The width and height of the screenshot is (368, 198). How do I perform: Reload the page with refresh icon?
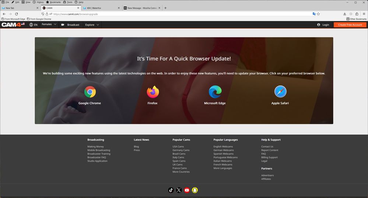tap(17, 14)
